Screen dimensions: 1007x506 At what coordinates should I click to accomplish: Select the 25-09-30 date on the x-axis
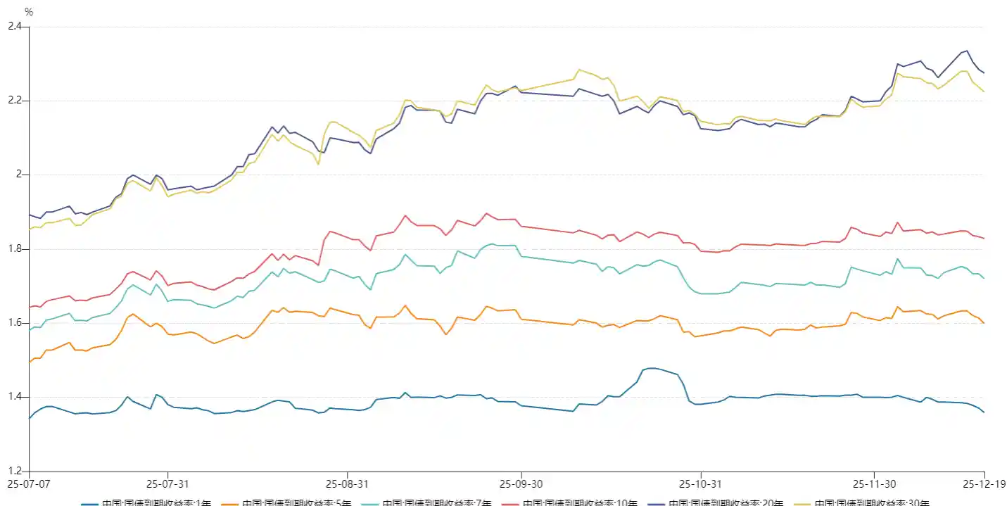(521, 483)
